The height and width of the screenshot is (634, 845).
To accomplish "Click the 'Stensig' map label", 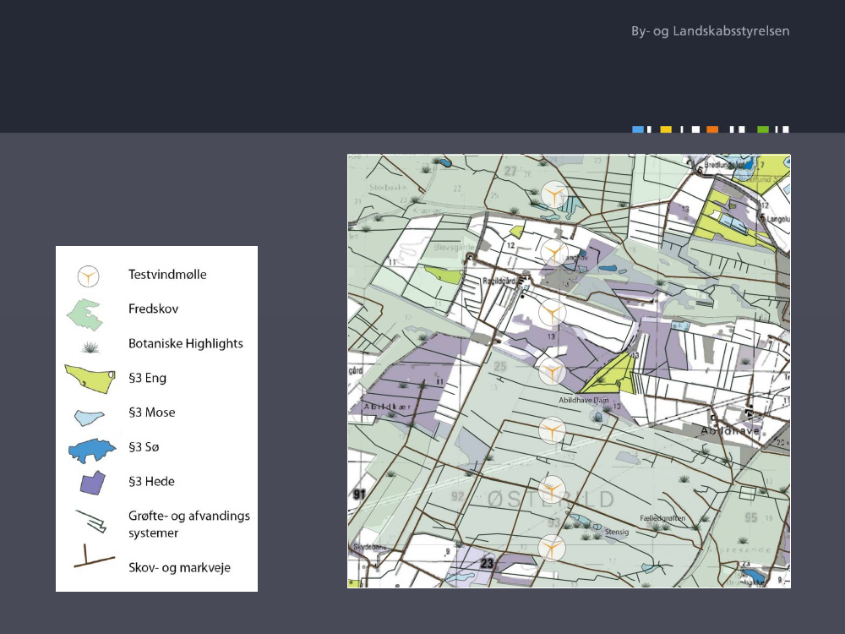I will coord(617,532).
